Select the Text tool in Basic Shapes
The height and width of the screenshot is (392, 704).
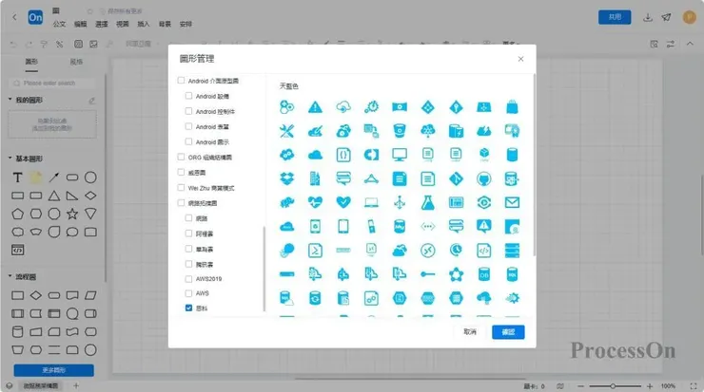[17, 177]
